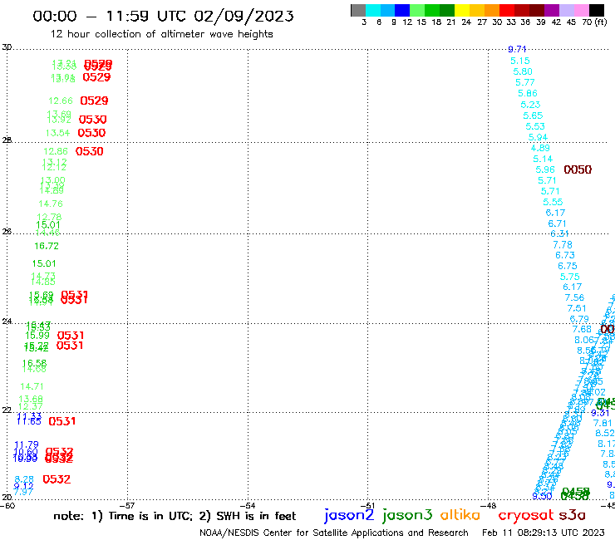The image size is (615, 540).
Task: Click the 00:00 – 11:59 UTC 02/09/2023 title
Action: click(163, 16)
